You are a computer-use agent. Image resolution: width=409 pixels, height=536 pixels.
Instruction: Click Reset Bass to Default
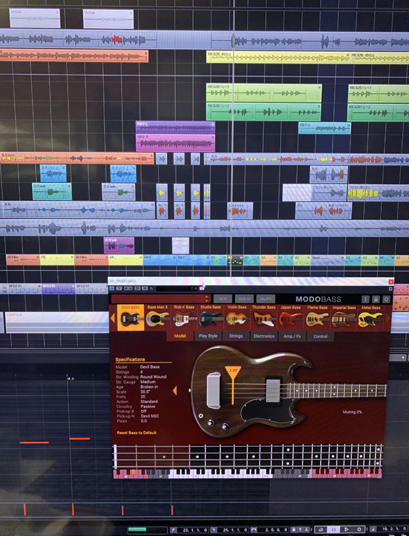[x=137, y=433]
